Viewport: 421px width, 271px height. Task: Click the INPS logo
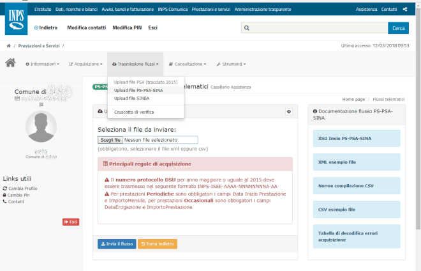(x=15, y=20)
